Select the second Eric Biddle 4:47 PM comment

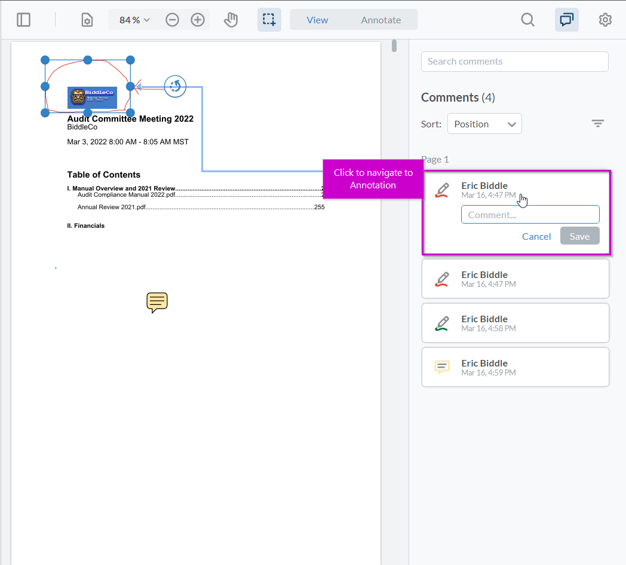pos(515,279)
